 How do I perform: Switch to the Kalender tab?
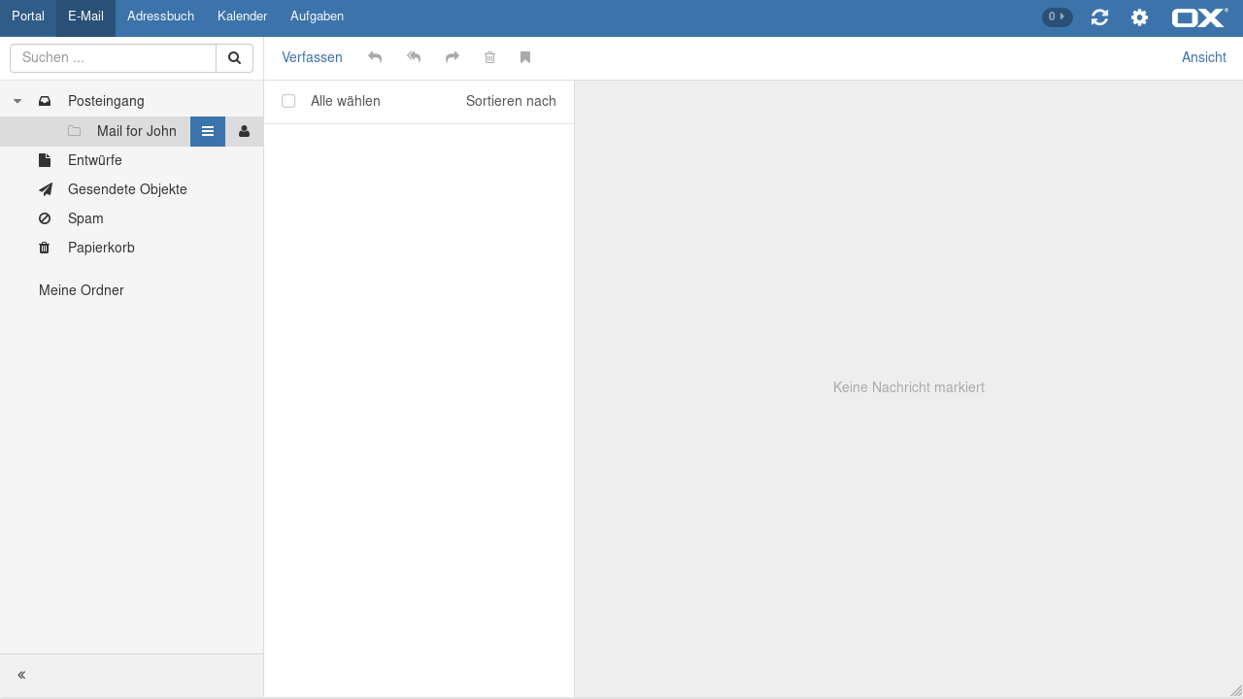(242, 17)
